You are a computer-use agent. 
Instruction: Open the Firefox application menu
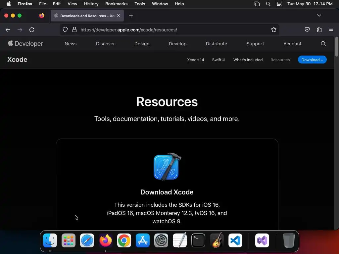25,4
